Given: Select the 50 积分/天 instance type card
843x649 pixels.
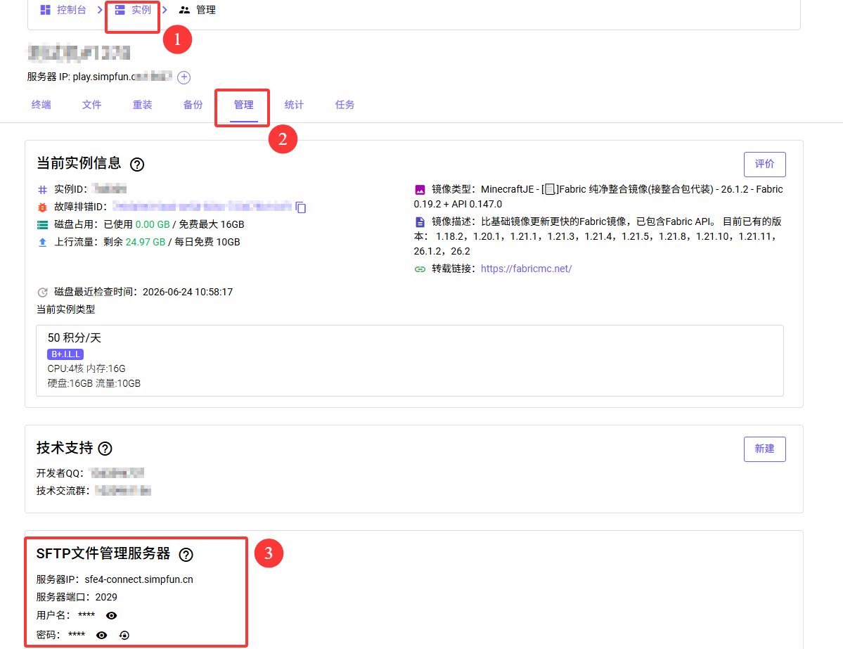Looking at the screenshot, I should 410,361.
